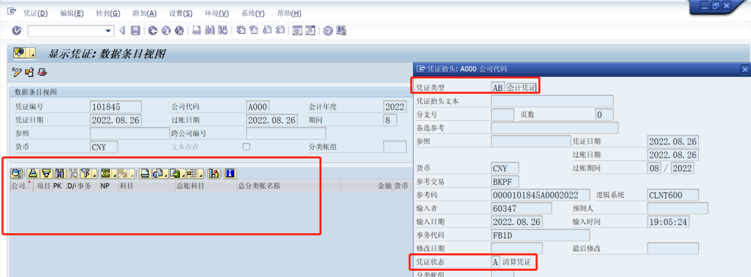Click the 输入时间 field showing 19:05:24
751x277 pixels.
point(668,221)
